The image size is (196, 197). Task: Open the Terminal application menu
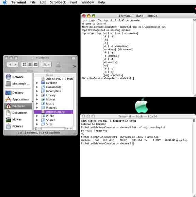tap(18, 2)
